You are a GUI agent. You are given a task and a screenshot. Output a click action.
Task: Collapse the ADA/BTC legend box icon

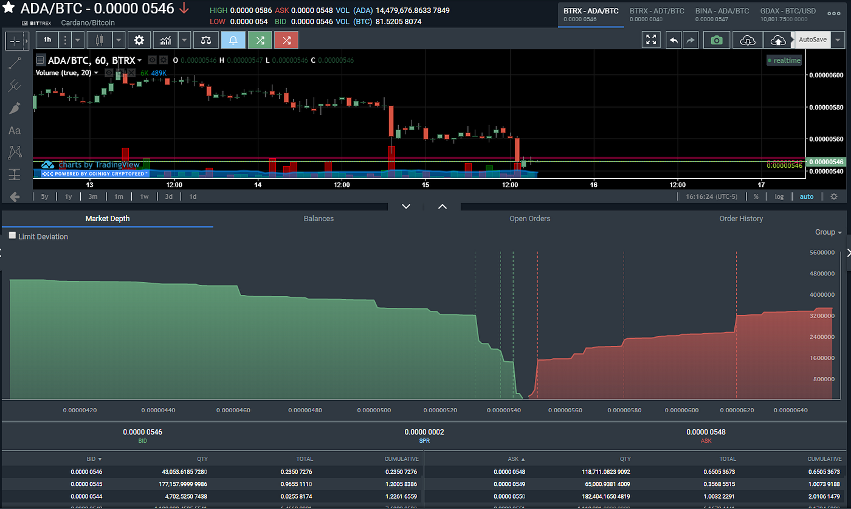click(40, 60)
